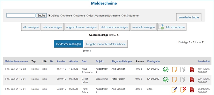Open PDF icon for Klaus Schumann row
Image resolution: width=214 pixels, height=95 pixels.
coord(192,70)
